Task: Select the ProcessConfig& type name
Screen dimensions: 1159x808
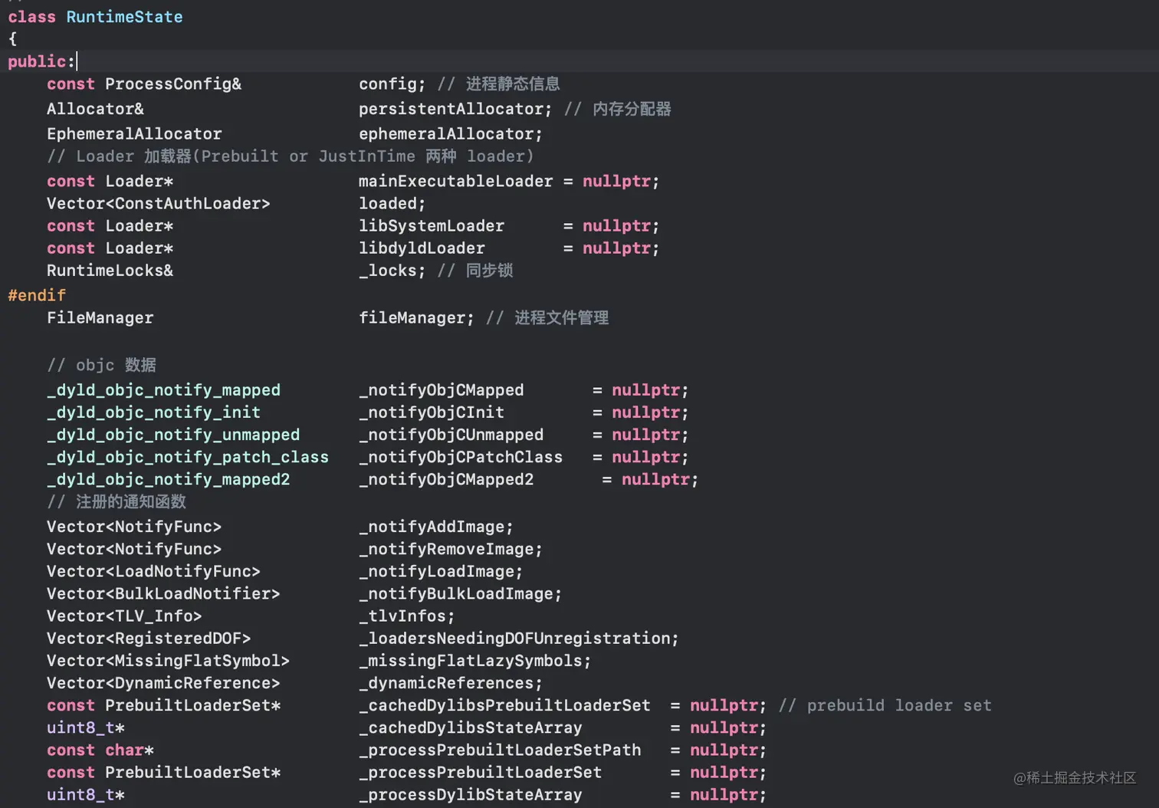Action: (173, 84)
